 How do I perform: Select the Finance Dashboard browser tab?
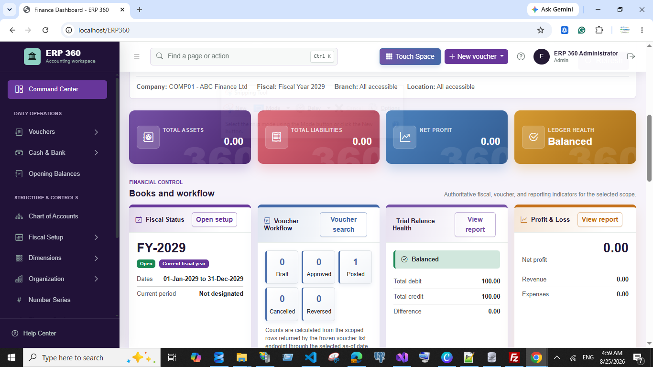(74, 10)
